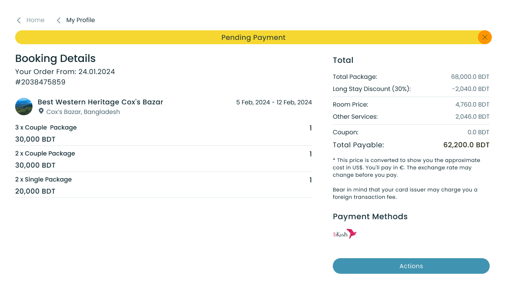Go to the Home breadcrumb link
Screen dimensions: 507x295
point(35,20)
